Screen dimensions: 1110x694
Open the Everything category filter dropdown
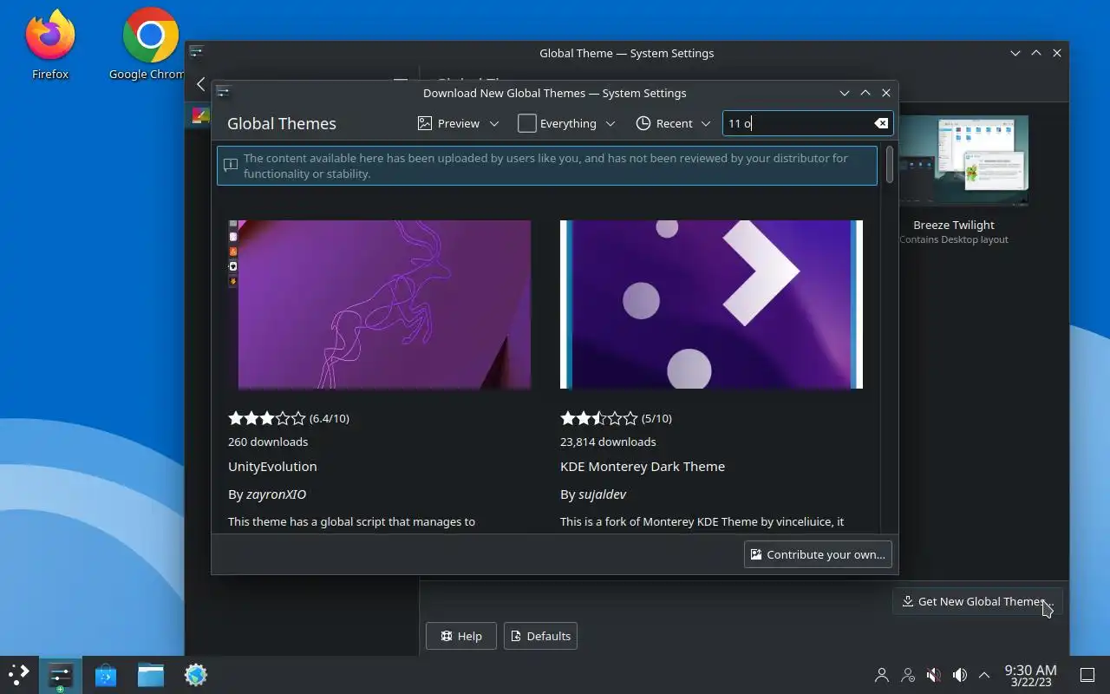pos(566,123)
